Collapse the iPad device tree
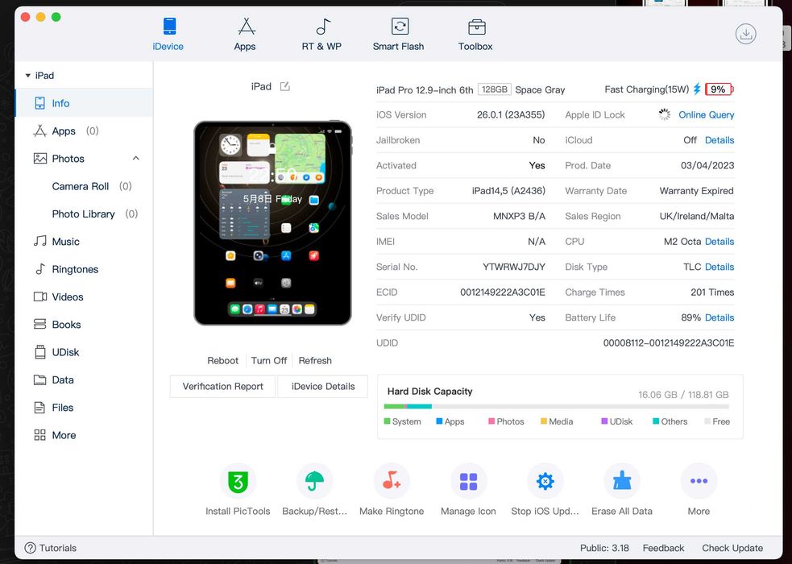Image resolution: width=792 pixels, height=564 pixels. (x=27, y=76)
